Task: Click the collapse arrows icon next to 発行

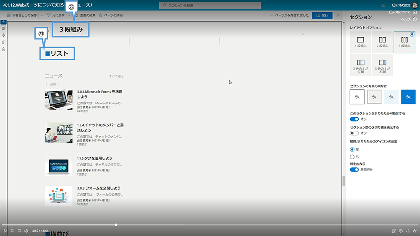Action: [338, 15]
